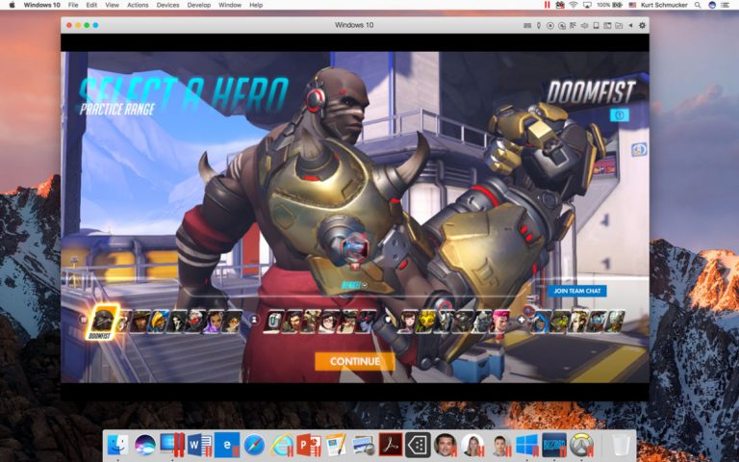Screen dimensions: 739x462
Task: Select pink-haired Zarya portrait
Action: 499,321
